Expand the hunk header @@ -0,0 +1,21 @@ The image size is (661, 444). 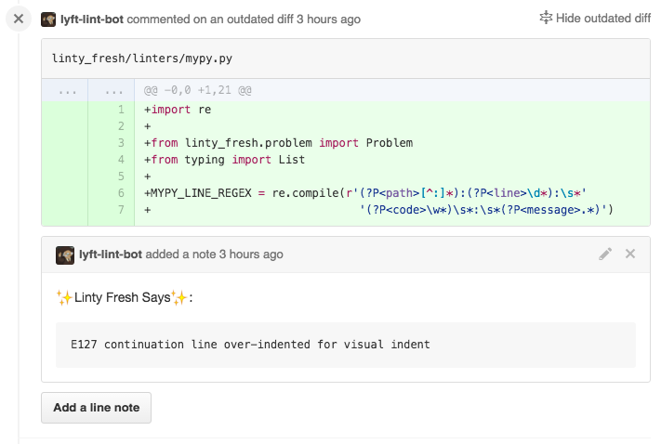(198, 90)
